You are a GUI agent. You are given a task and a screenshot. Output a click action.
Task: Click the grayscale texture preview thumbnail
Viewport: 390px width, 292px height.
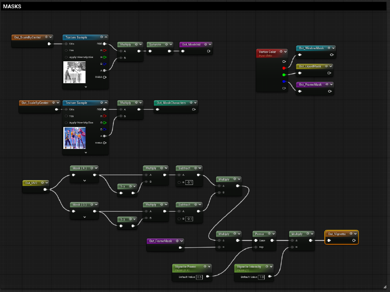click(75, 72)
